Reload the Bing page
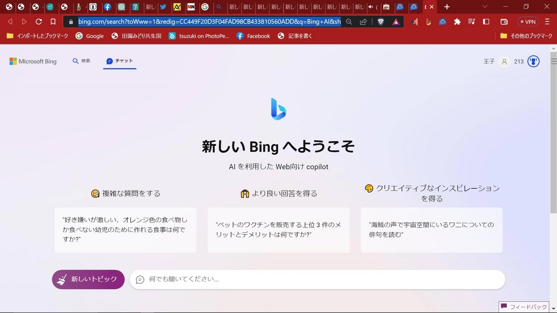The image size is (557, 313). tap(39, 22)
